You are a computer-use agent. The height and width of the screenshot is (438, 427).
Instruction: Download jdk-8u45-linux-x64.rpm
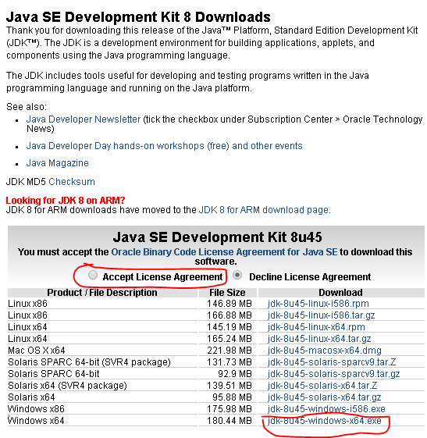click(x=316, y=327)
